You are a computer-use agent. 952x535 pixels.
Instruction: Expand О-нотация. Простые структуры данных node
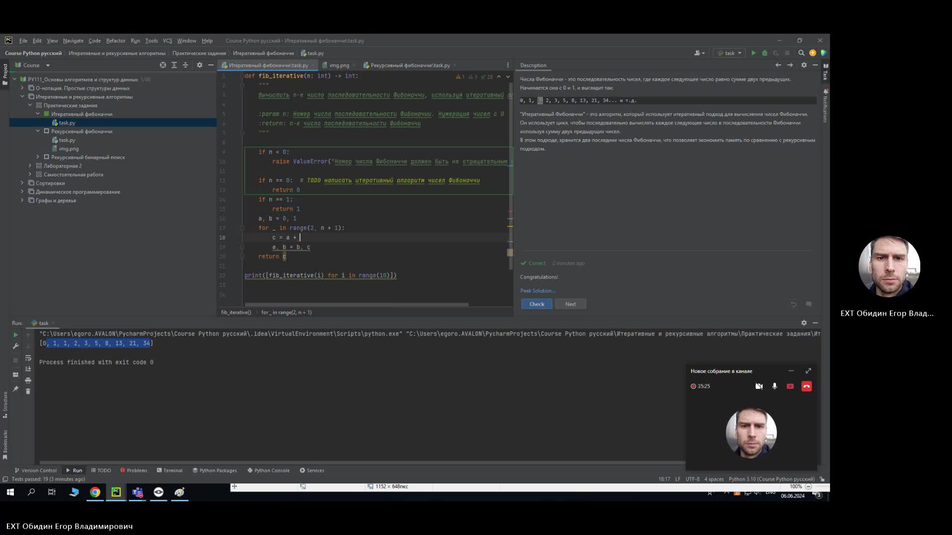(x=22, y=88)
